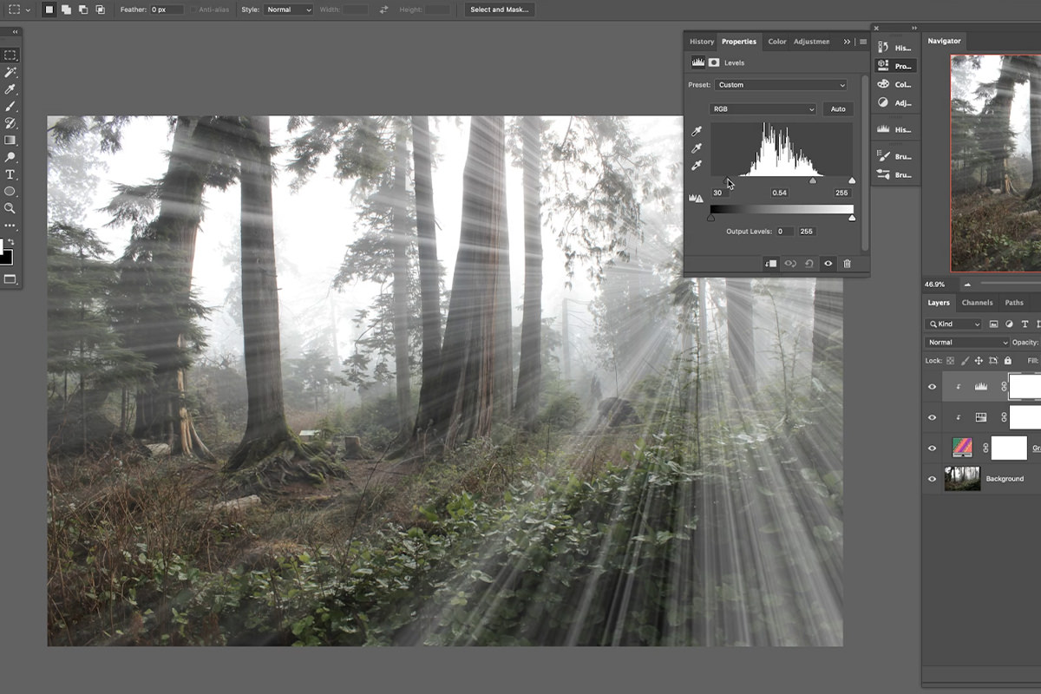1041x694 pixels.
Task: Toggle visibility of the Levels adjustment layer
Action: click(932, 386)
